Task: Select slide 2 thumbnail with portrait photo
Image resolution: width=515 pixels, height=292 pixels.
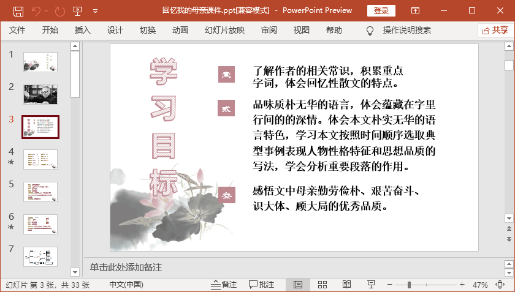Action: tap(40, 94)
